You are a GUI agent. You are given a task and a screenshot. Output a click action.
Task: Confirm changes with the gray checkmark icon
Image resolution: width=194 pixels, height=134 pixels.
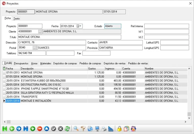(54, 129)
